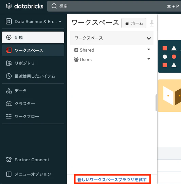The image size is (181, 184).
Task: Click the search magnifier icon
Action: click(x=54, y=6)
